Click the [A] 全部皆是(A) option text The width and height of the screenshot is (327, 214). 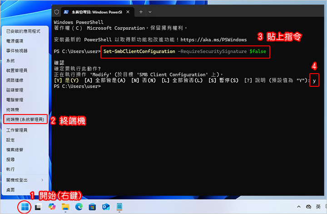(105, 80)
